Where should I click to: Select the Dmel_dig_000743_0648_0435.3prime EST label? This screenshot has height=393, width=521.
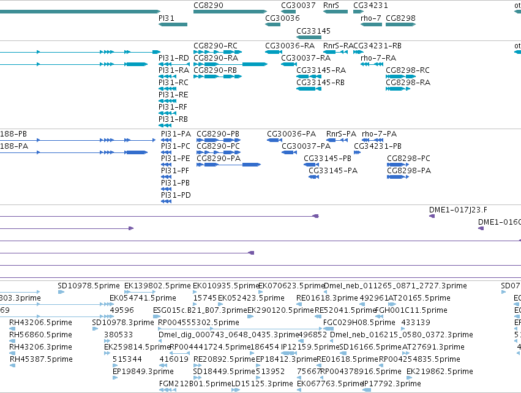click(229, 334)
